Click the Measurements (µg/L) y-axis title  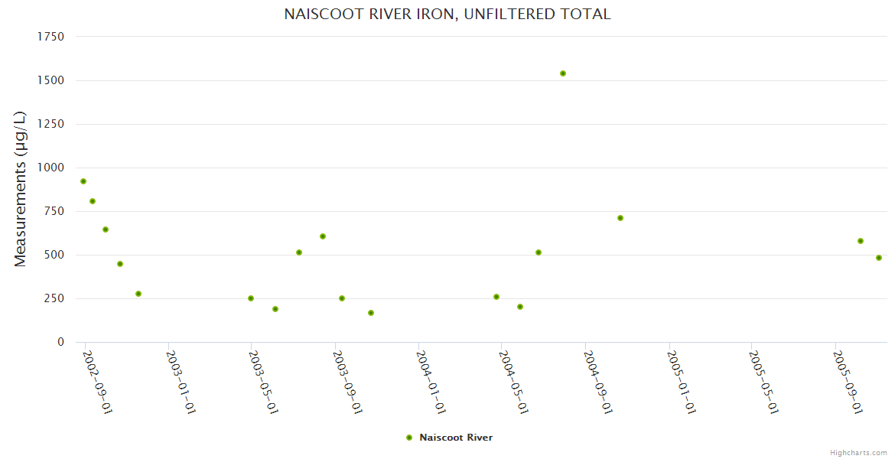coord(21,189)
